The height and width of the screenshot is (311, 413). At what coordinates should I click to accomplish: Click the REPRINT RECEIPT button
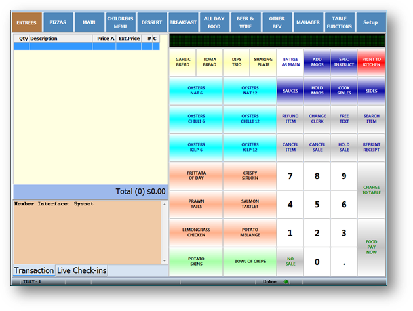371,147
